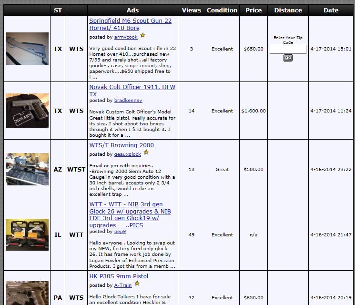Click the date 4-16-2014 20:19
The width and height of the screenshot is (355, 305).
tap(331, 298)
